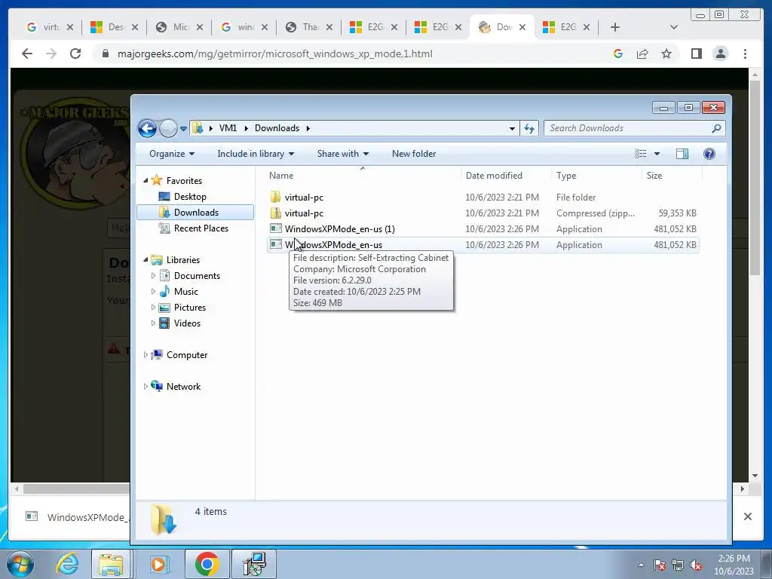Image resolution: width=772 pixels, height=579 pixels.
Task: Open Downloads in Favorites
Action: [x=196, y=212]
